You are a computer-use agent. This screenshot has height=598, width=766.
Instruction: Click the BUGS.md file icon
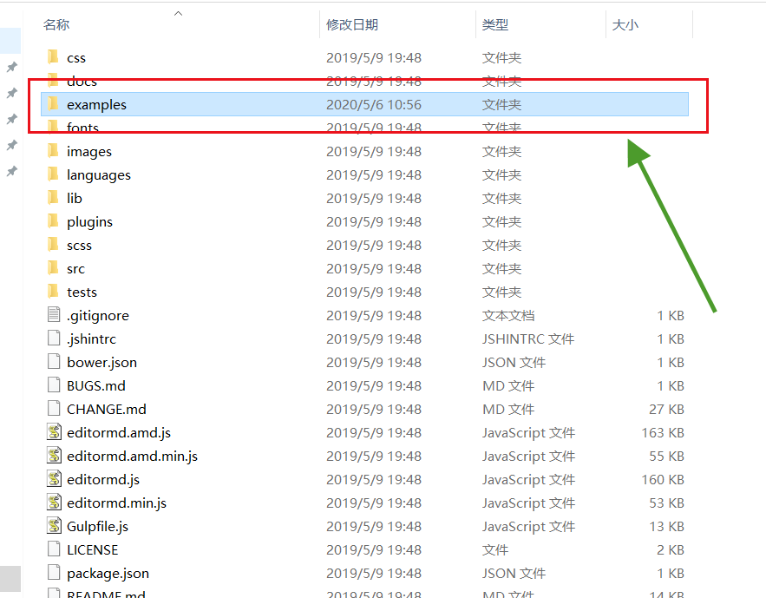pyautogui.click(x=54, y=385)
